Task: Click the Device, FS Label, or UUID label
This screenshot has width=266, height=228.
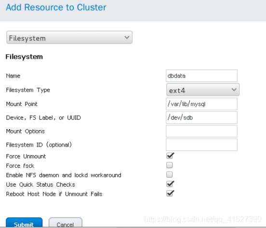Action: pyautogui.click(x=43, y=118)
